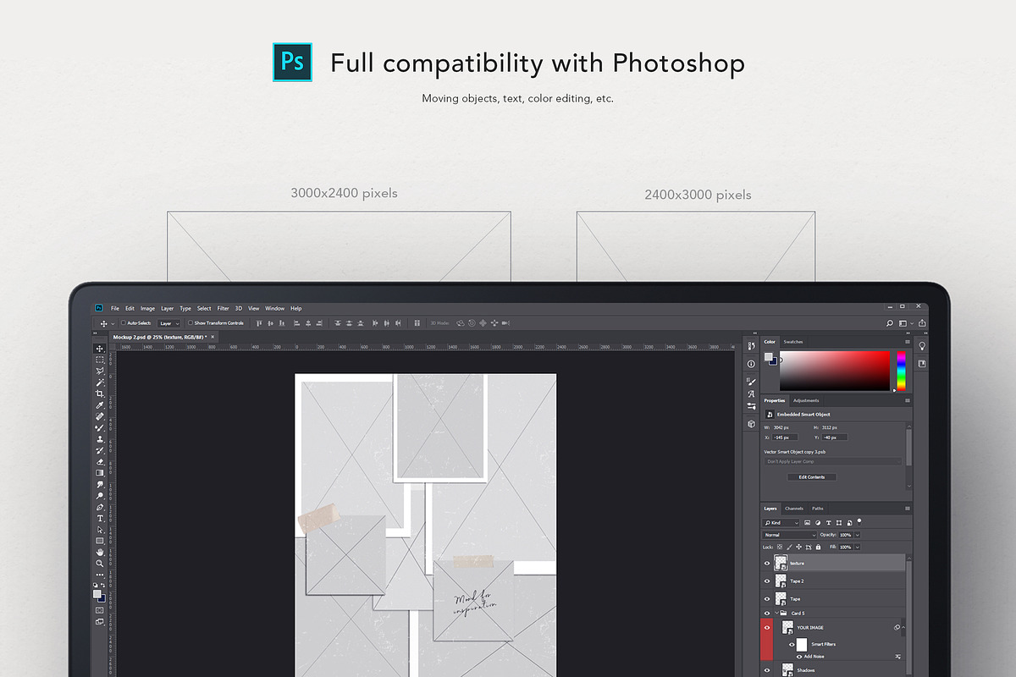1016x677 pixels.
Task: Toggle Smart Filters visibility
Action: (792, 644)
